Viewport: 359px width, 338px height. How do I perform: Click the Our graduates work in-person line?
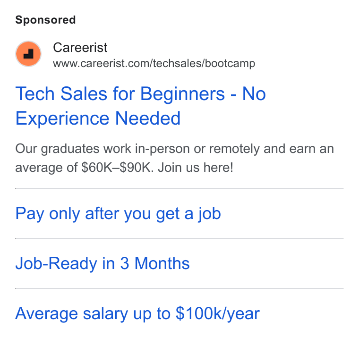pyautogui.click(x=175, y=149)
